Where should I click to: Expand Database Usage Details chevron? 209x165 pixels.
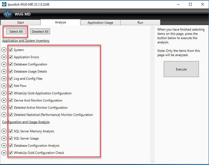(x=4, y=71)
